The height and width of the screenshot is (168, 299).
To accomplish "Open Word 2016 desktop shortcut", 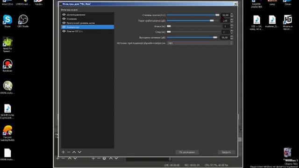I will (x=7, y=3).
